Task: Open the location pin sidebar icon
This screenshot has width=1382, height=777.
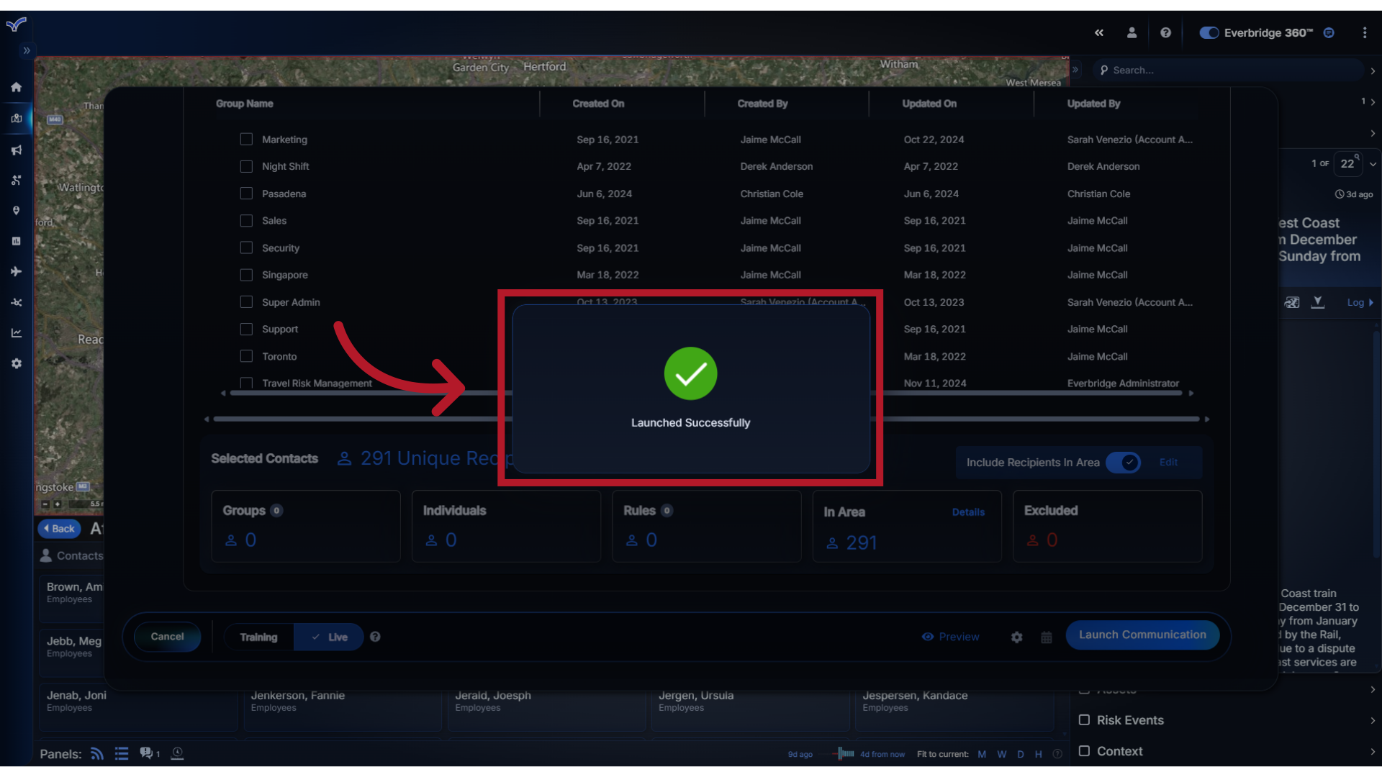Action: tap(16, 211)
